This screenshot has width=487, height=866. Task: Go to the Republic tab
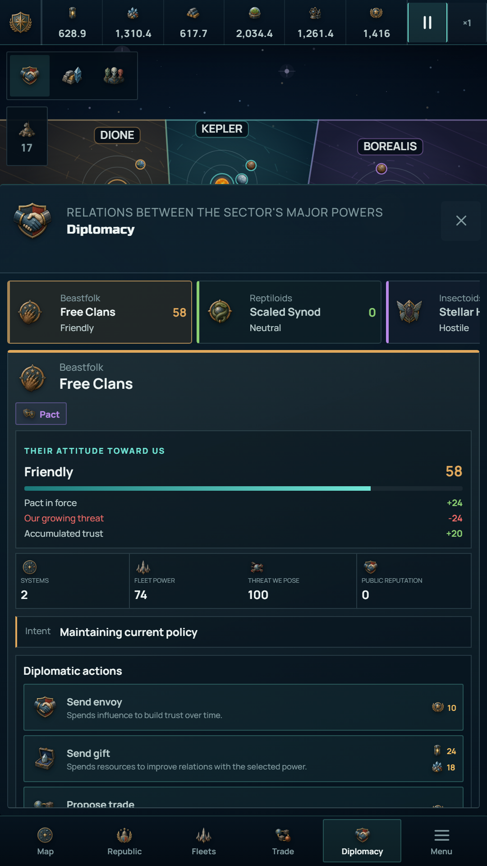[124, 841]
